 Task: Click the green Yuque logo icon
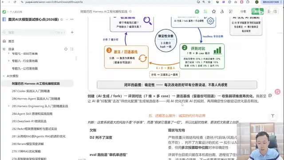pyautogui.click(x=4, y=12)
